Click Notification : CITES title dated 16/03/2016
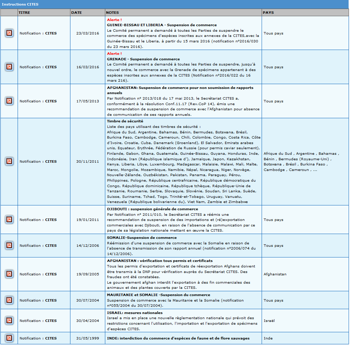350x345 pixels. coord(38,67)
